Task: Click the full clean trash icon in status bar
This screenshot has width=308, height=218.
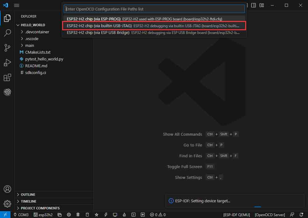Action: point(78,215)
